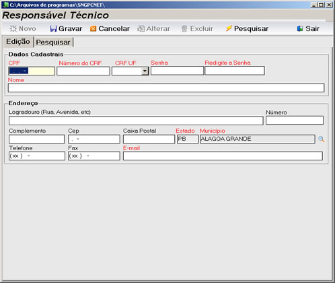Click the Sair exit icon
Viewport: 335px width, 283px height.
tap(300, 28)
